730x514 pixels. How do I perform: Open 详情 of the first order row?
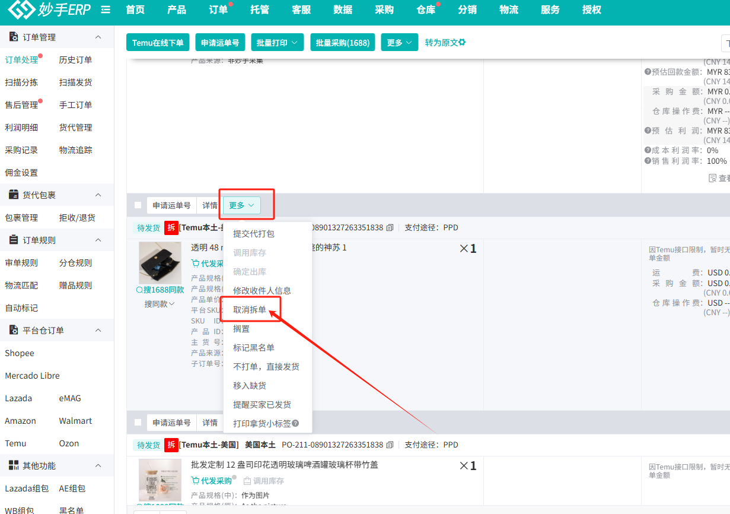tap(210, 205)
